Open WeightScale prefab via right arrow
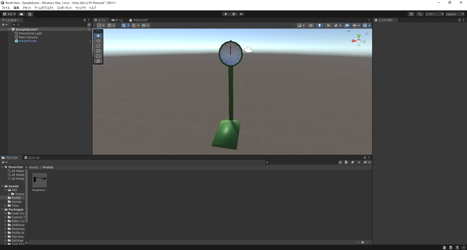This screenshot has height=250, width=467. [90, 41]
